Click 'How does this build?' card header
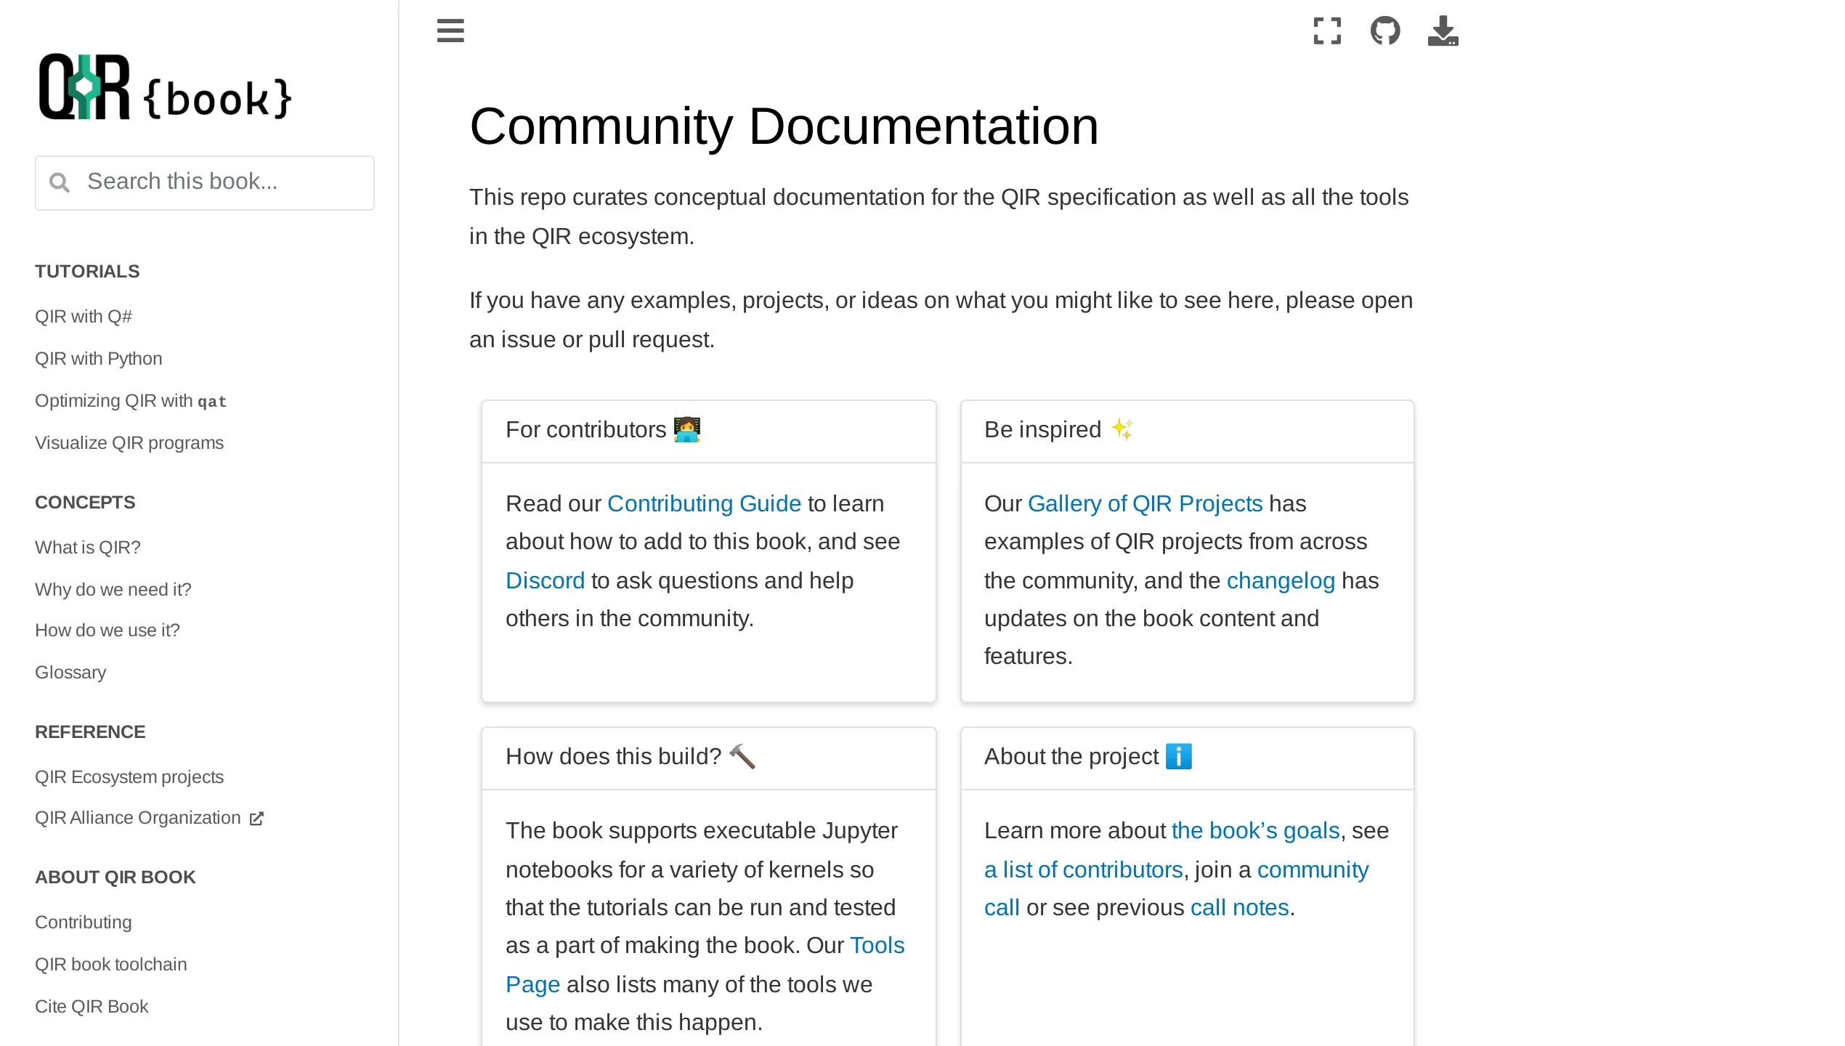Screen dimensions: 1845x1046 (x=709, y=758)
